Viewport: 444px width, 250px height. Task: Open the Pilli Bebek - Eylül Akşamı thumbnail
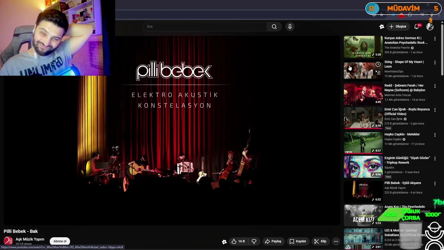(363, 191)
